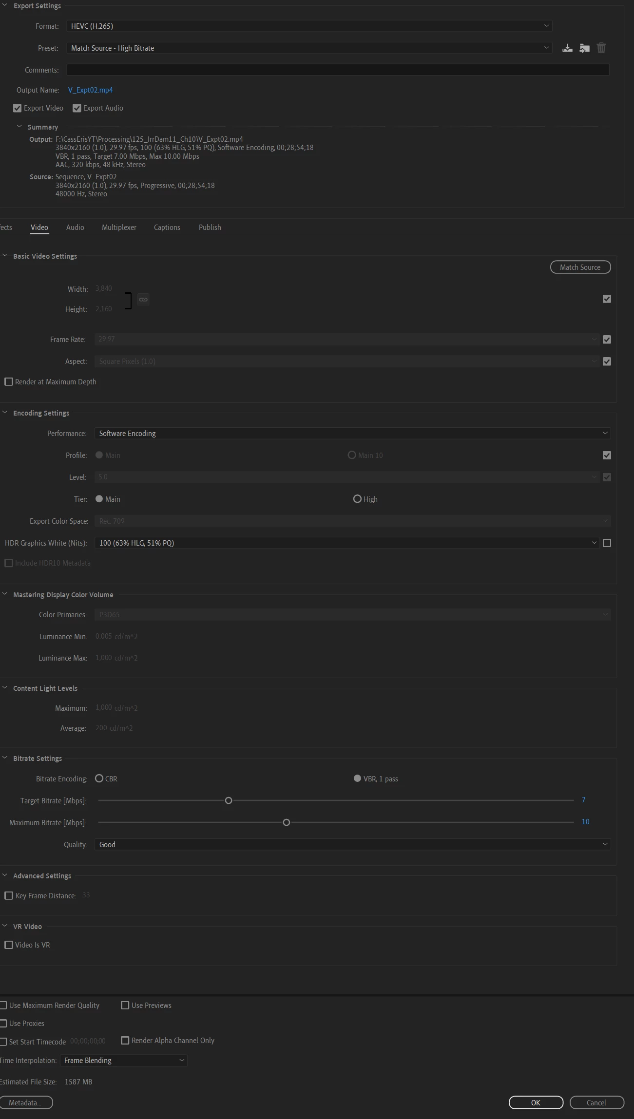Enable Render at Maximum Depth
The height and width of the screenshot is (1119, 634).
9,382
